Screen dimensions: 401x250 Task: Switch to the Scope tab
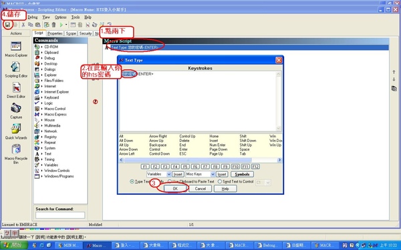[x=71, y=33]
